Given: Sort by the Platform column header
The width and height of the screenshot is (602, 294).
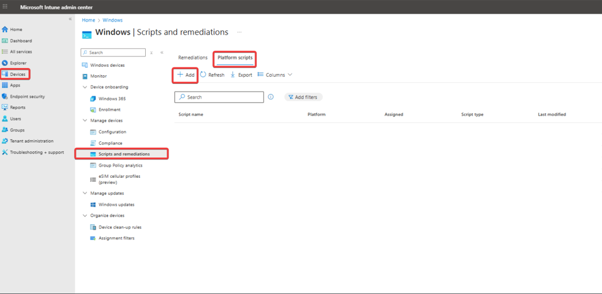Looking at the screenshot, I should [316, 114].
